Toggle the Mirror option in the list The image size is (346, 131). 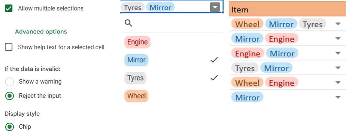(x=136, y=60)
